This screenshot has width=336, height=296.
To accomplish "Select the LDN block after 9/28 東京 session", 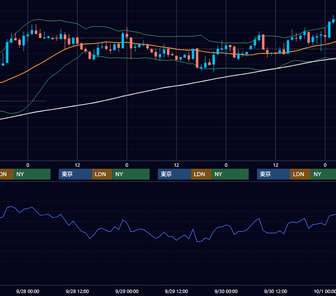I will [x=102, y=174].
